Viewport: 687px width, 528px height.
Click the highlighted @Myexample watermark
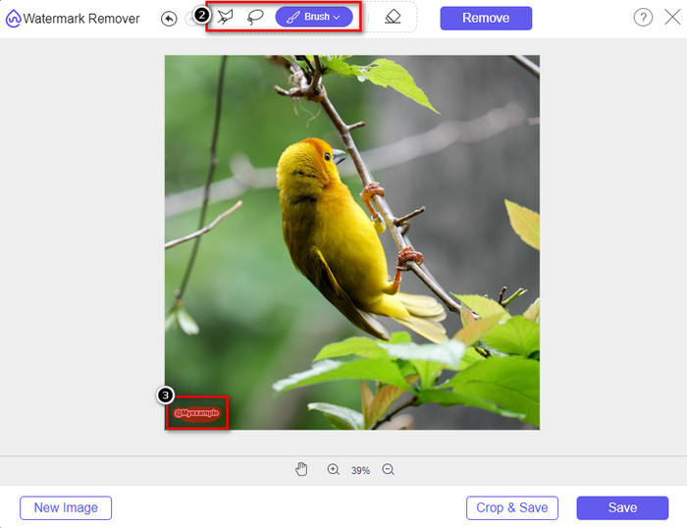pyautogui.click(x=197, y=413)
